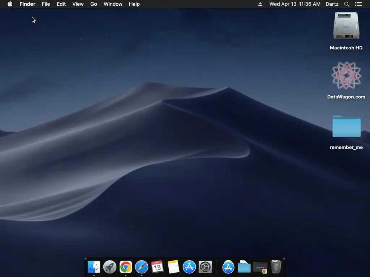
Task: Open the Go menu
Action: pos(94,4)
